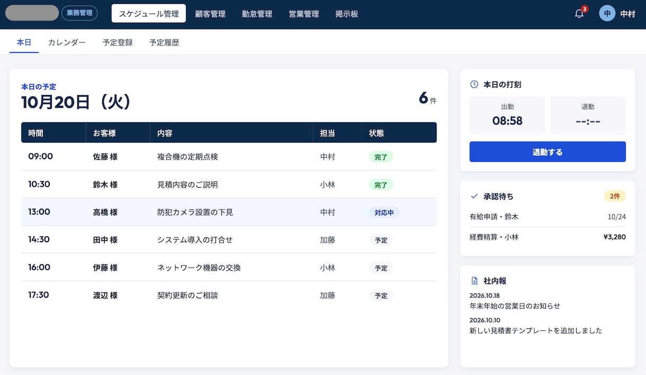This screenshot has height=375, width=646.
Task: Open the 顧客管理 menu
Action: click(210, 14)
